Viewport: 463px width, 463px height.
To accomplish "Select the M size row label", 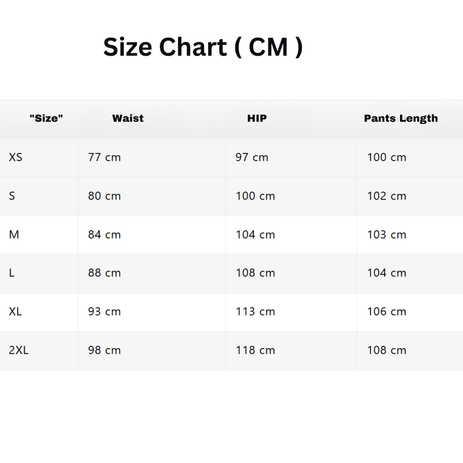I will [x=14, y=235].
